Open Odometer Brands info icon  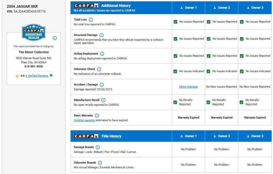click(x=100, y=163)
